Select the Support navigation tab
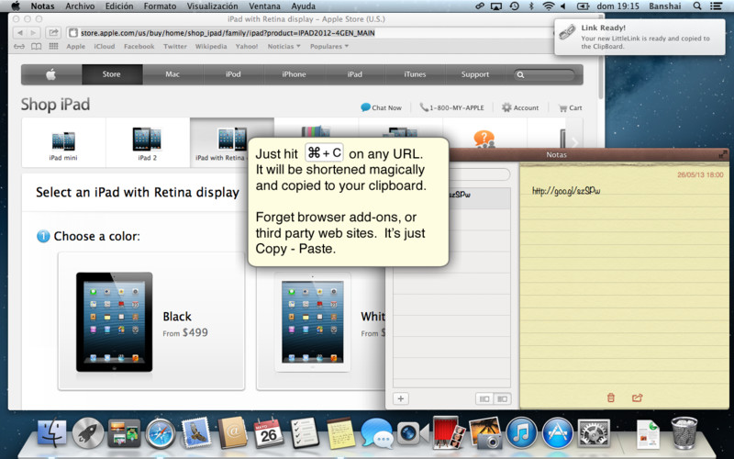The width and height of the screenshot is (734, 459). (x=475, y=74)
